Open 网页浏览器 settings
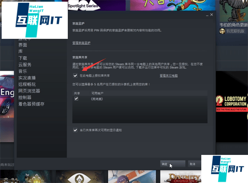The image size is (248, 183). [29, 91]
